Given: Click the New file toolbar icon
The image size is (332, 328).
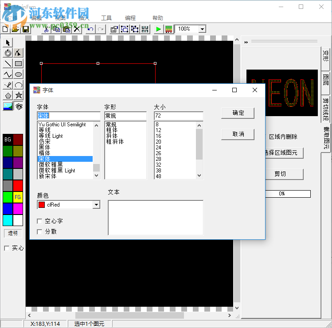Looking at the screenshot, I should 5,29.
